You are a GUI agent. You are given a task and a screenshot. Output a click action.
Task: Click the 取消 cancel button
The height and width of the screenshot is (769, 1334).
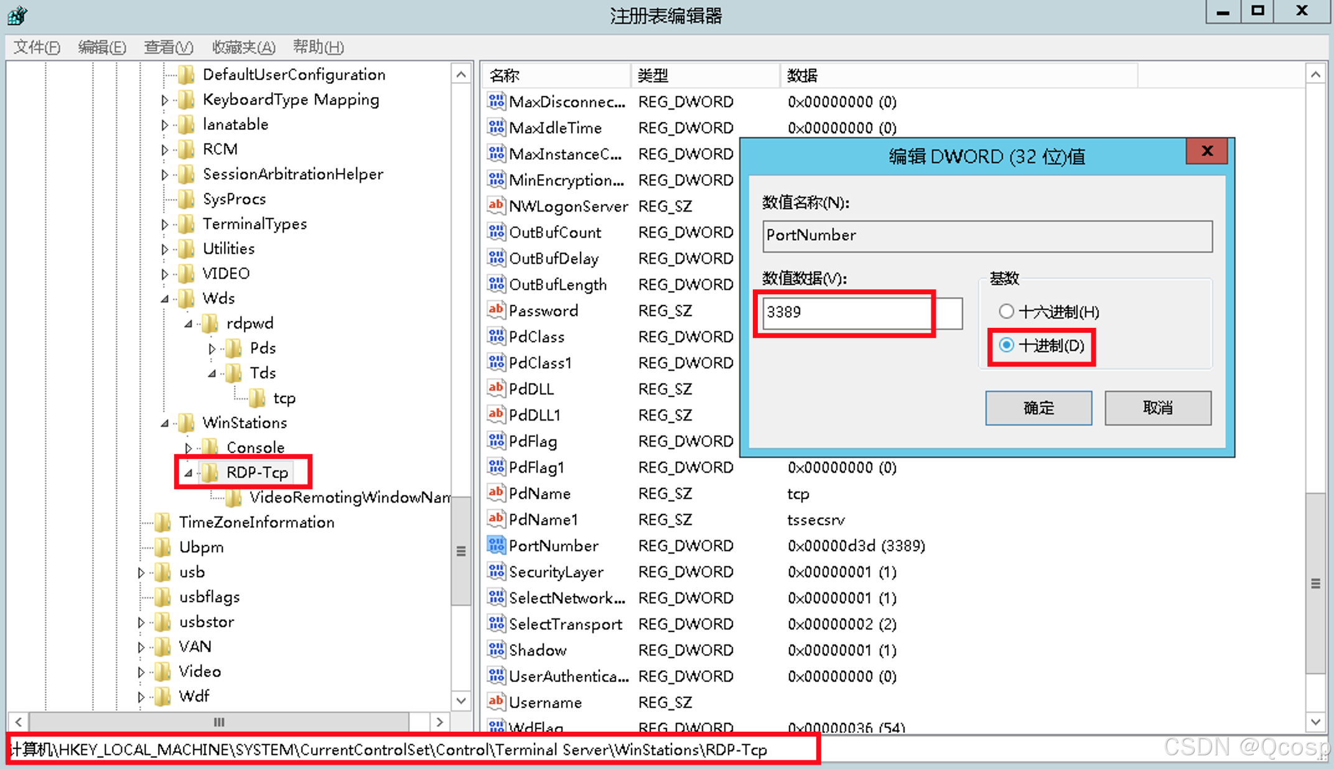(1157, 408)
